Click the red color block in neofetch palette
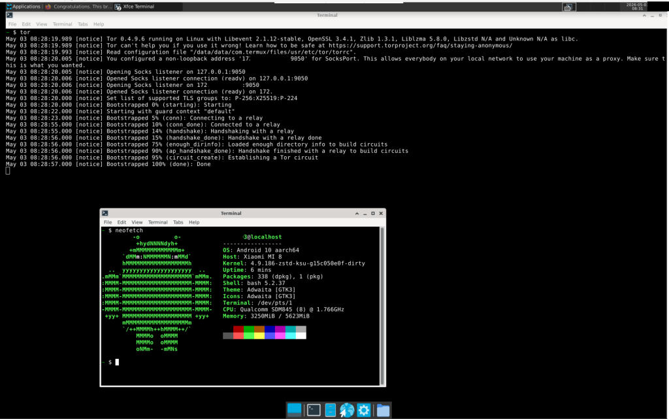 pos(238,329)
